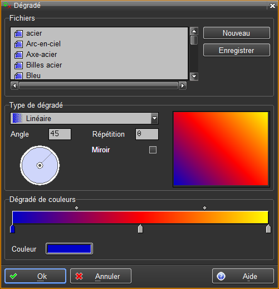Choose the Arc-en-ciel gradient icon
279x289 pixels.
click(x=18, y=44)
